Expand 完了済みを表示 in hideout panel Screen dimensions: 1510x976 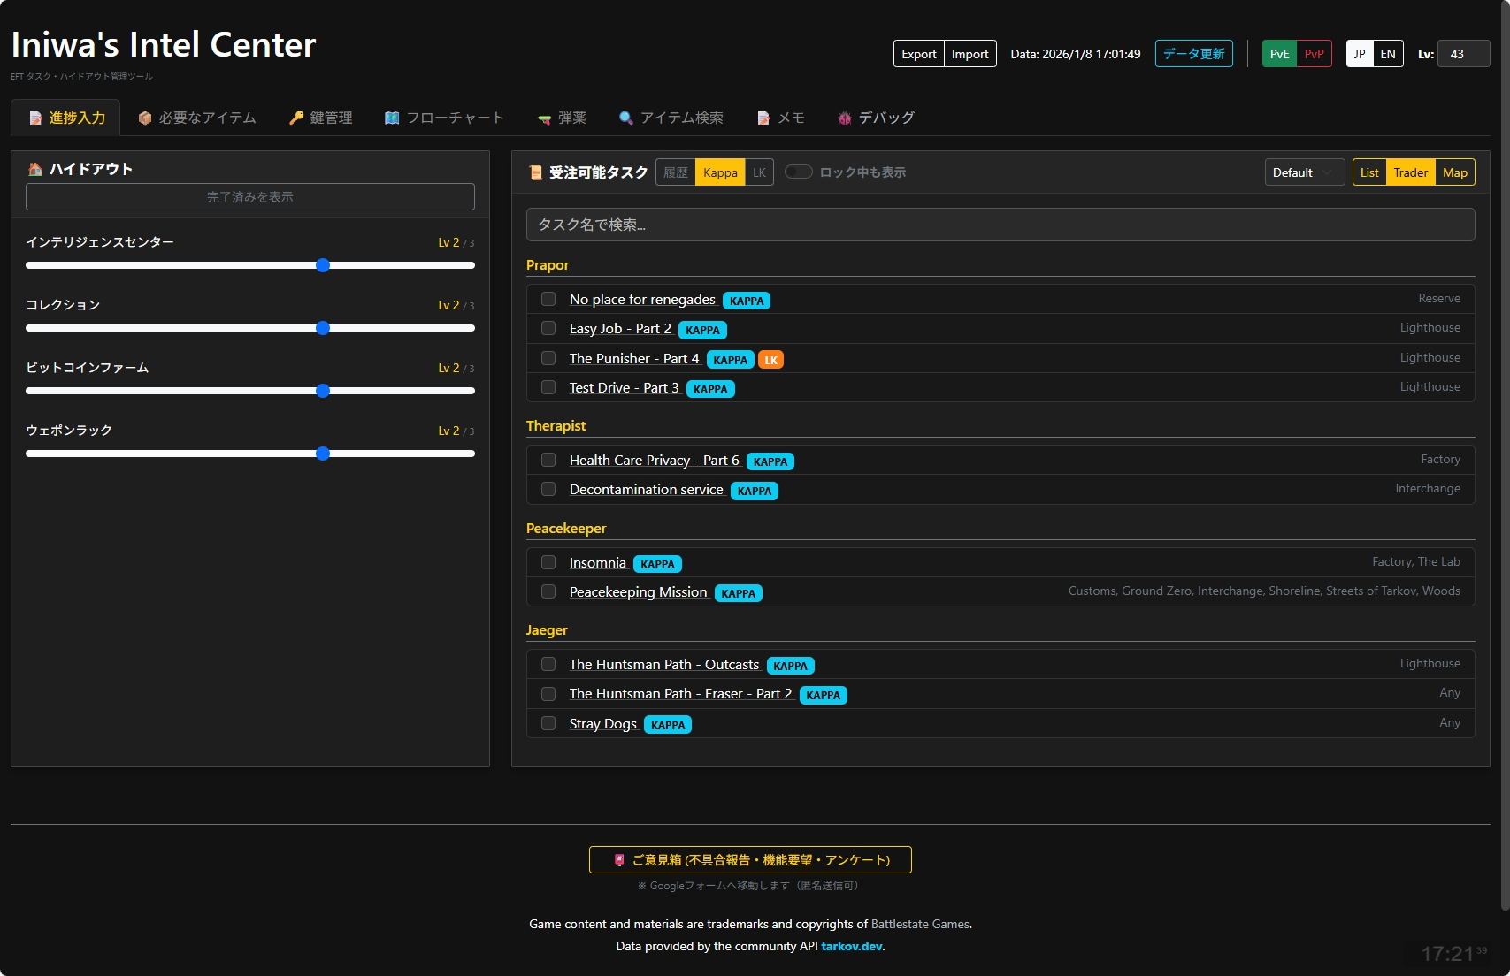(250, 196)
